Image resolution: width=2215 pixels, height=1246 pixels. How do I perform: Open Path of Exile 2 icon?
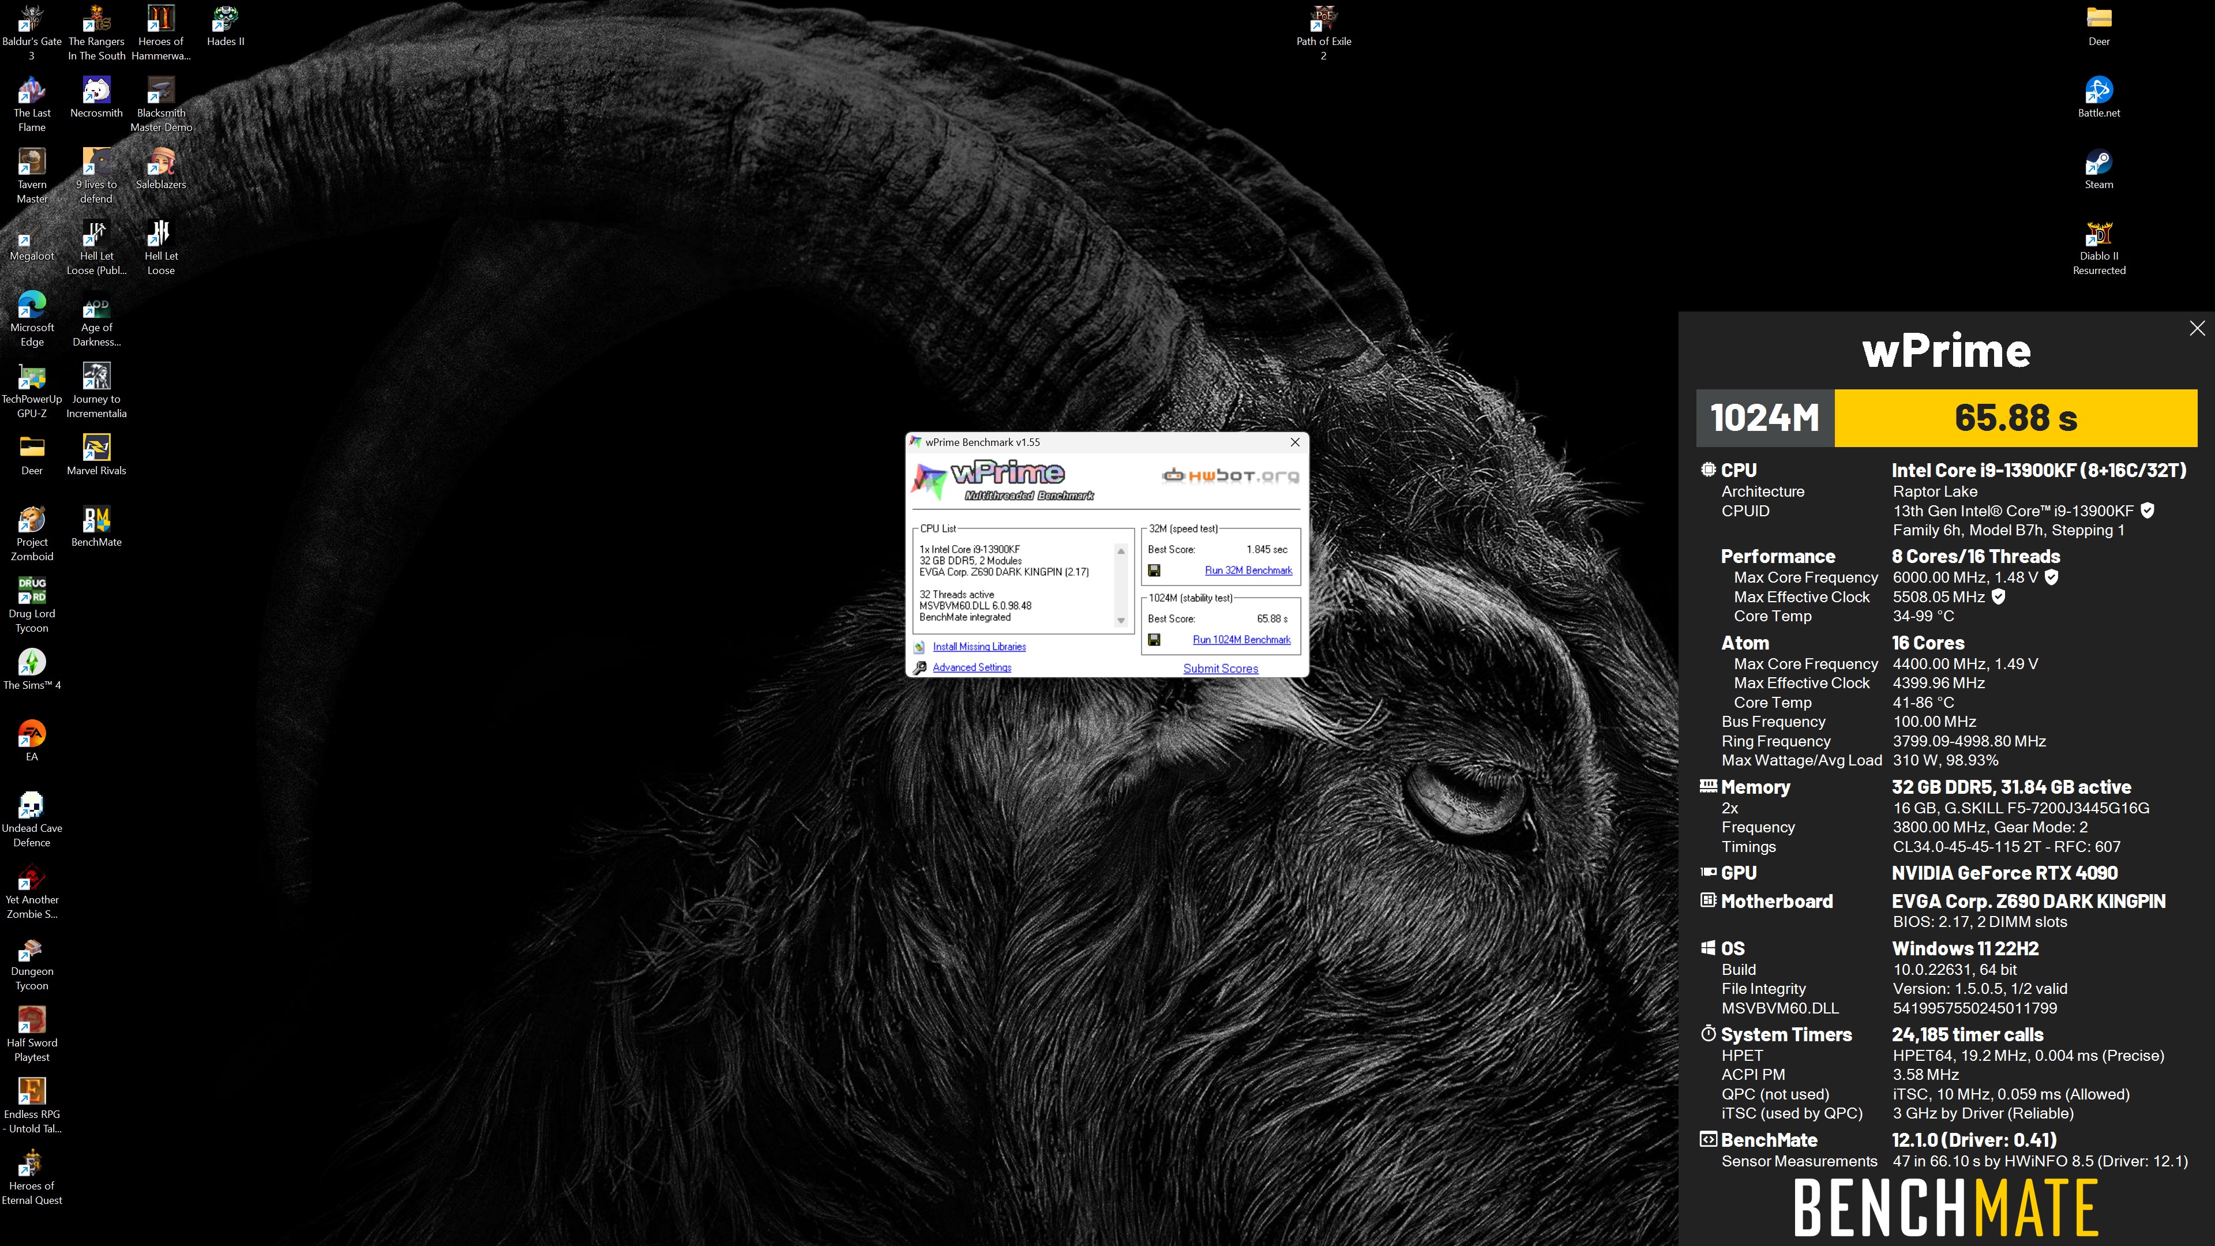point(1323,32)
